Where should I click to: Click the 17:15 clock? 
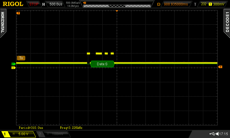tap(224, 134)
